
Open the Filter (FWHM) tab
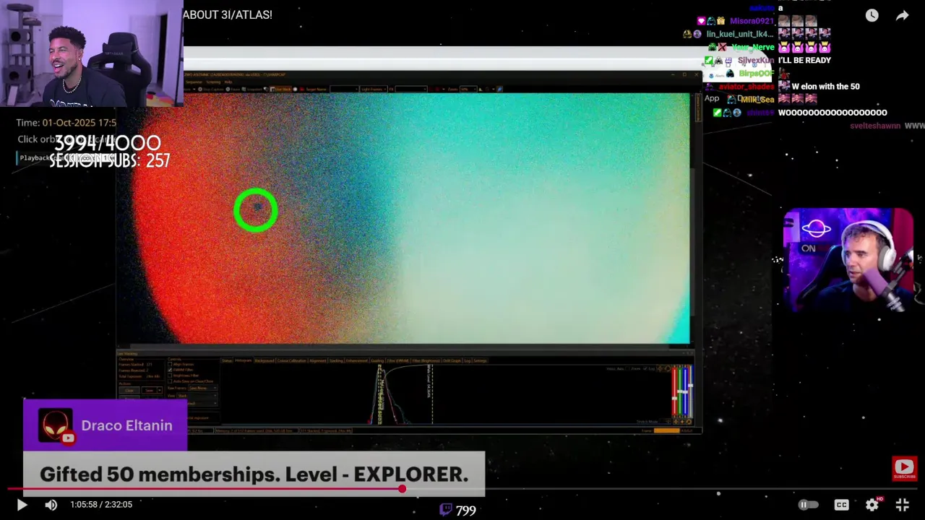tap(398, 360)
